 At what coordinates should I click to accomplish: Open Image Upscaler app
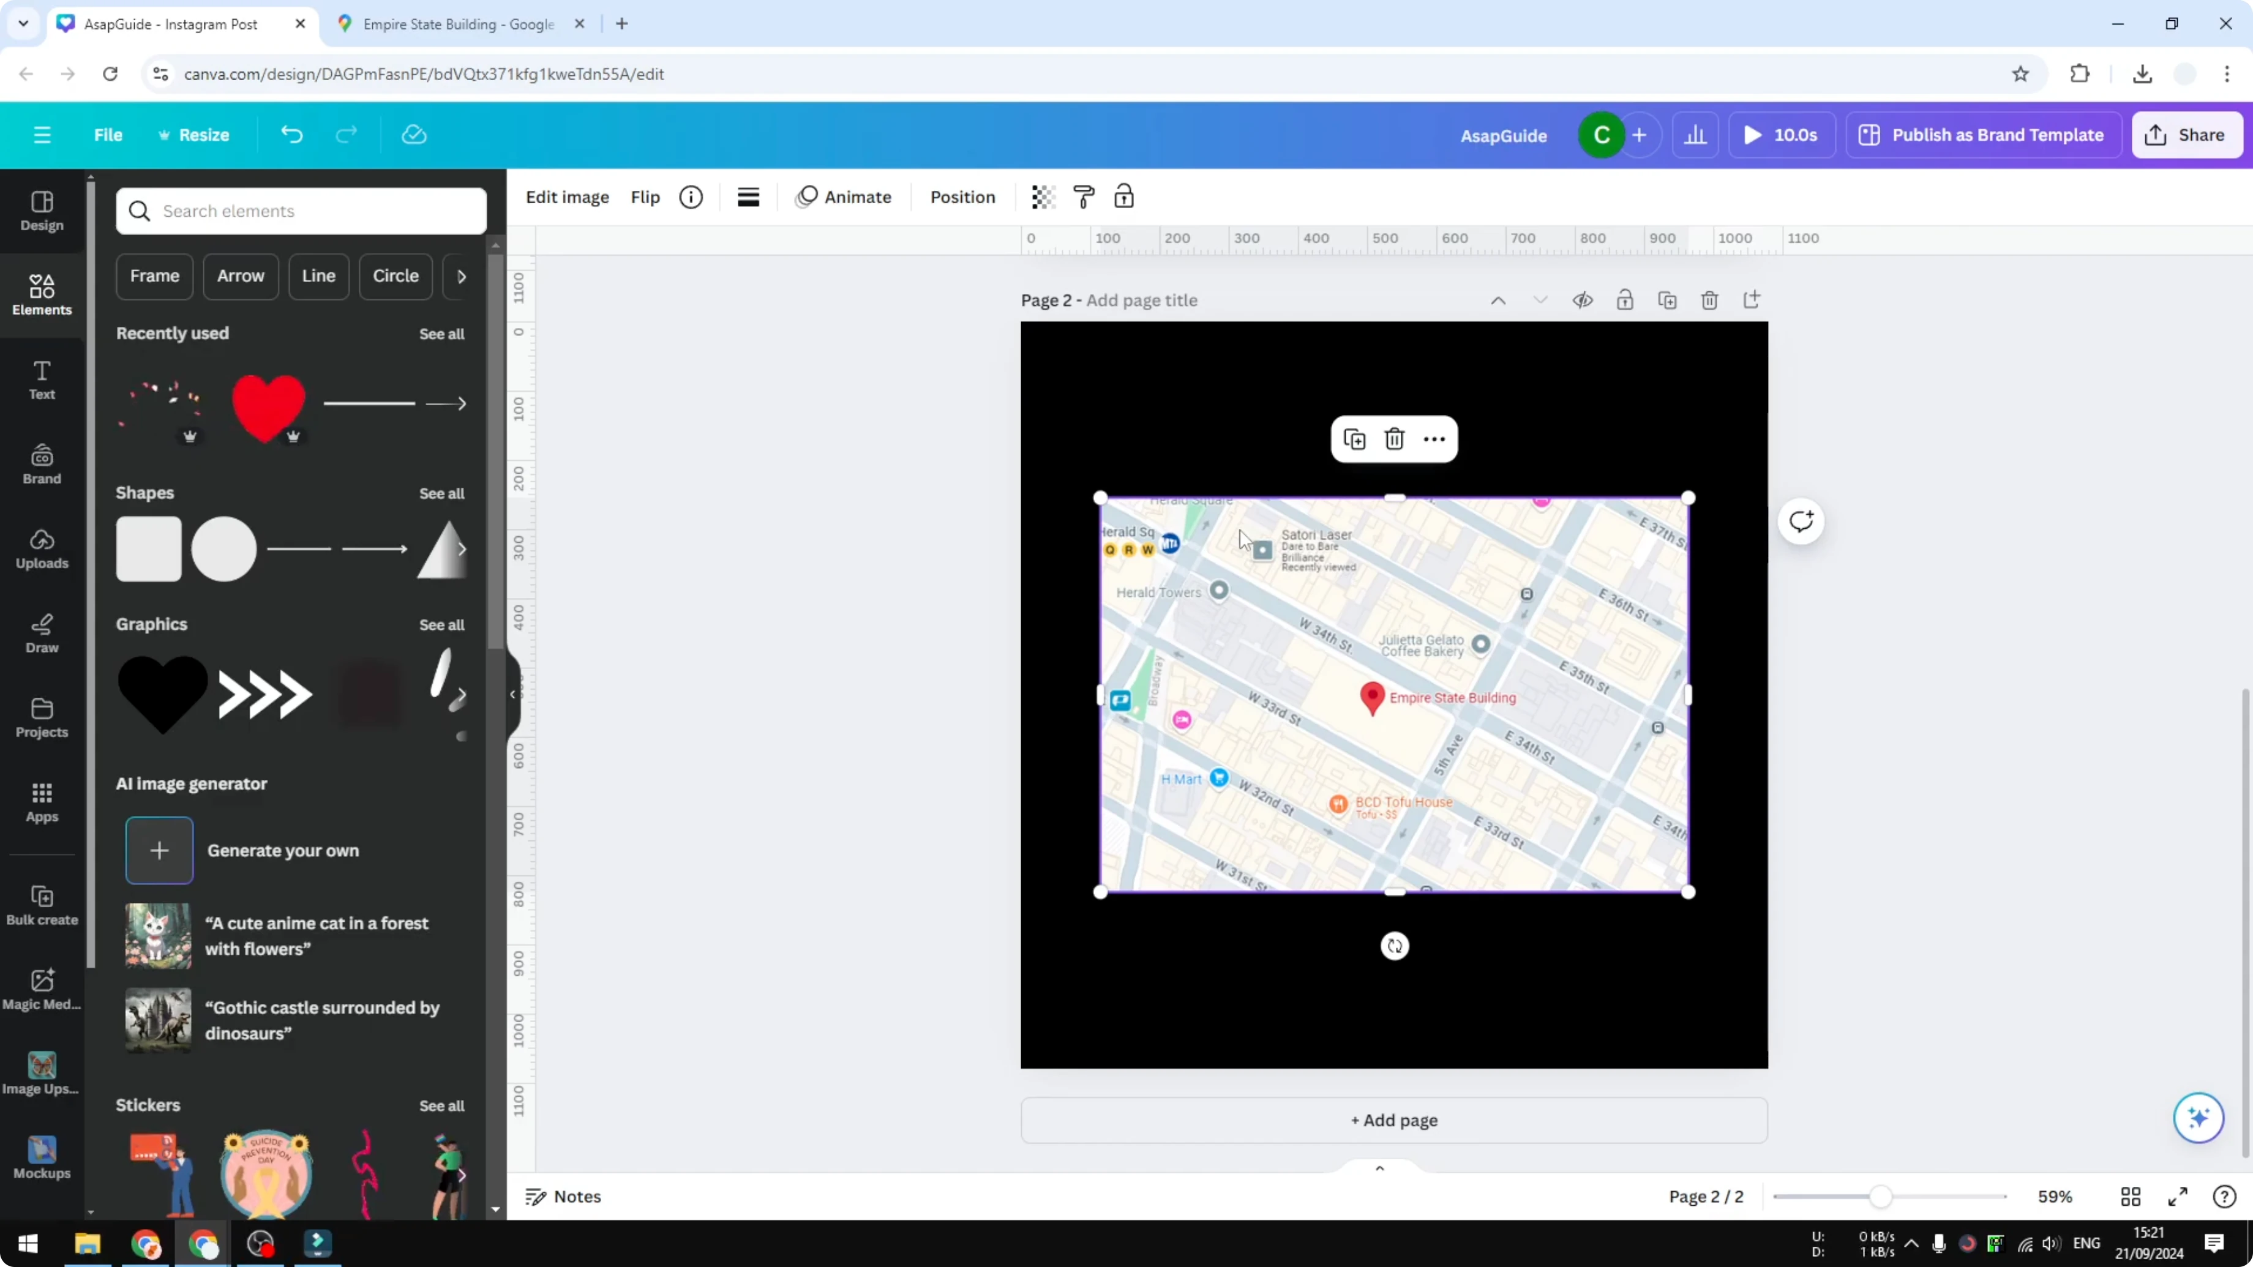click(42, 1075)
